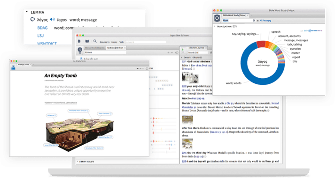The image size is (335, 178).
Task: Switch to Biblical People Diagrams tab
Action: (x=94, y=48)
